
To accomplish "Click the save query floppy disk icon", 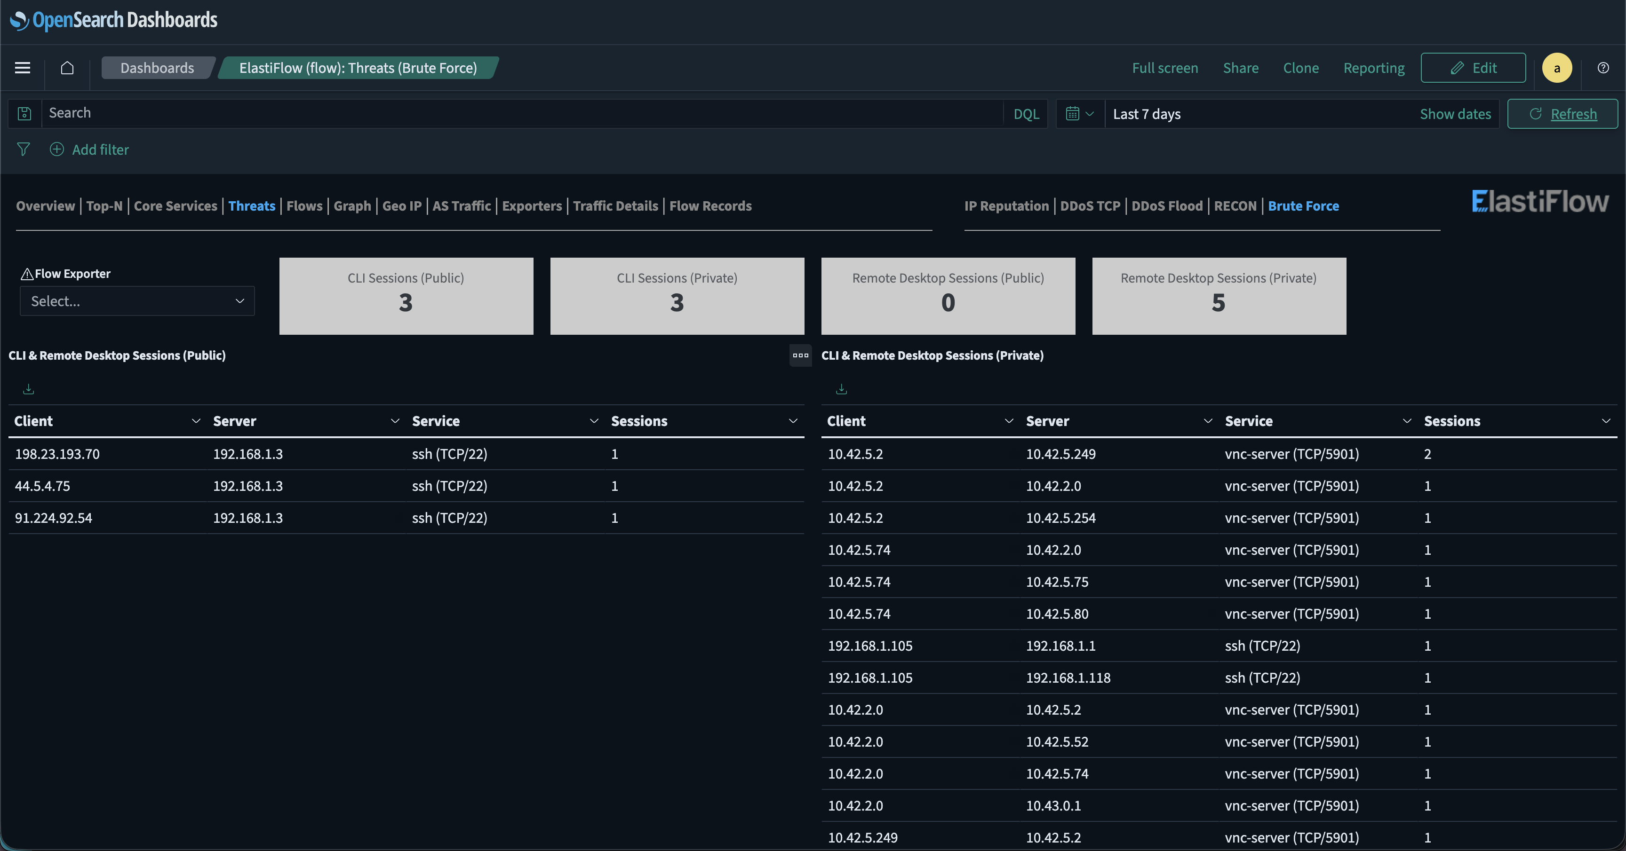I will click(24, 114).
